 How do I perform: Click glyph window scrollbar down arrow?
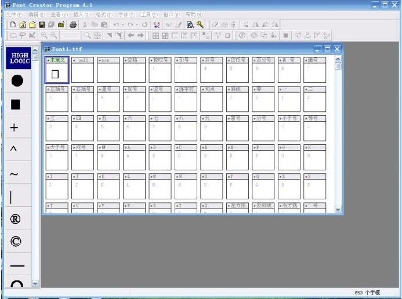point(338,210)
